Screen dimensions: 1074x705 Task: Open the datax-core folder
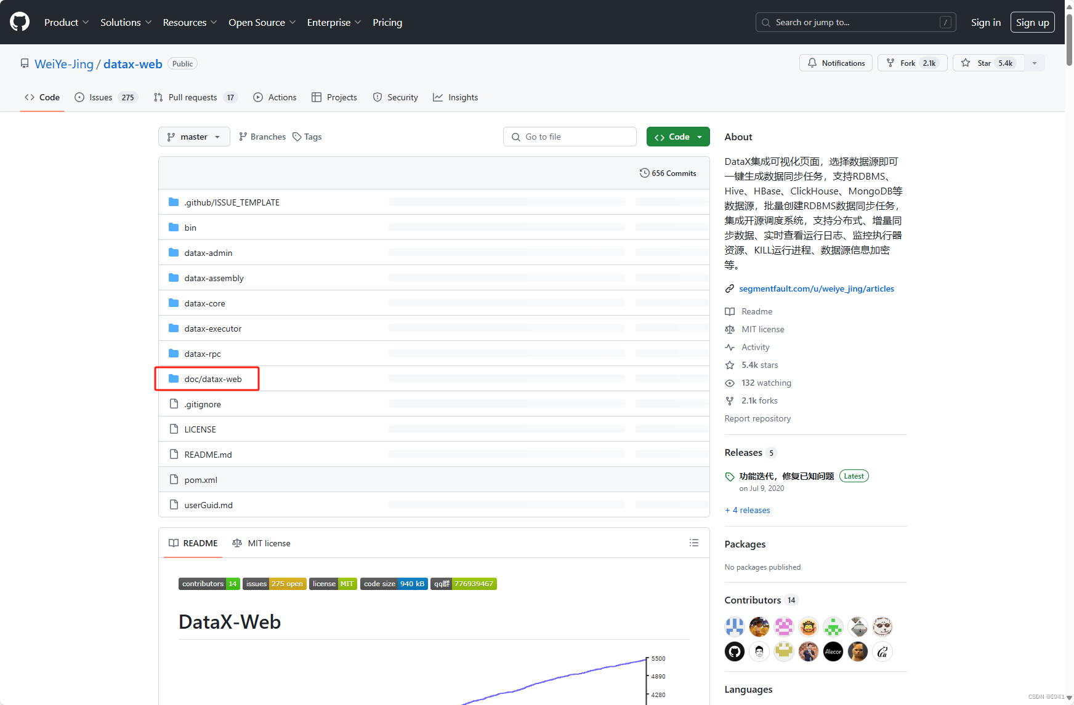[204, 303]
